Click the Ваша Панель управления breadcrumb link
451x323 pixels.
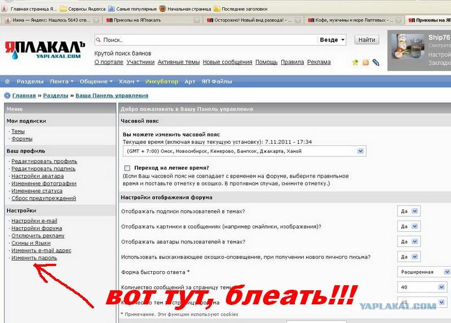(x=112, y=95)
